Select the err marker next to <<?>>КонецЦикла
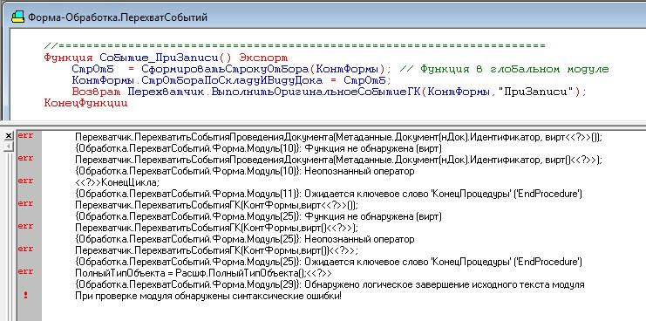 (25, 181)
